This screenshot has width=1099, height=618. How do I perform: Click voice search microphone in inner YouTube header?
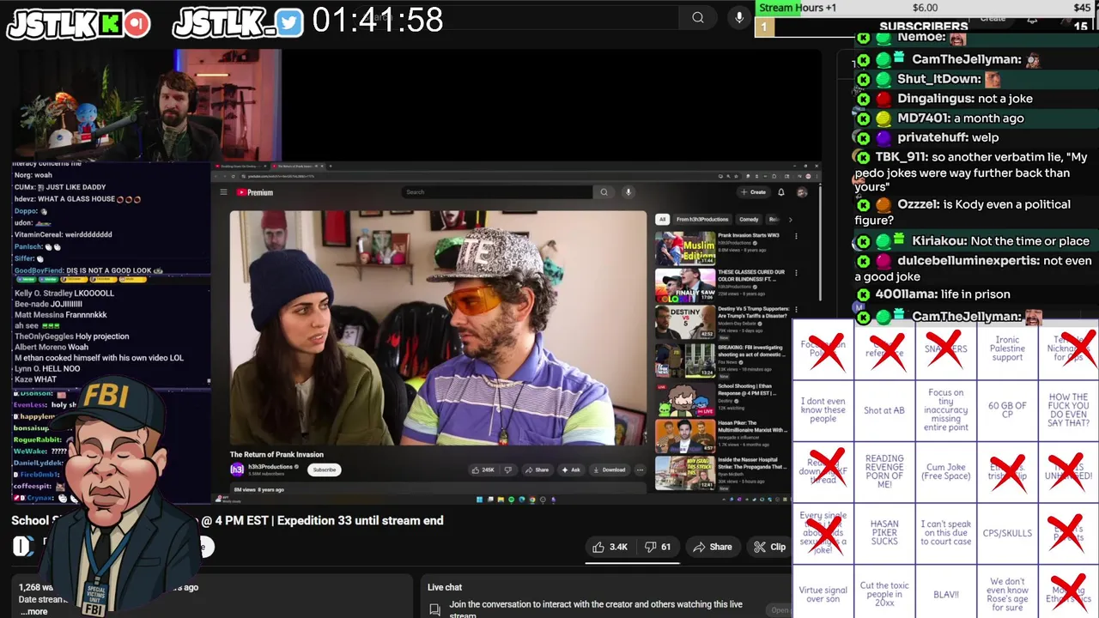628,192
